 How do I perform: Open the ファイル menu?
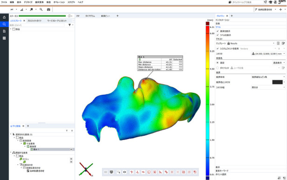pos(4,2)
